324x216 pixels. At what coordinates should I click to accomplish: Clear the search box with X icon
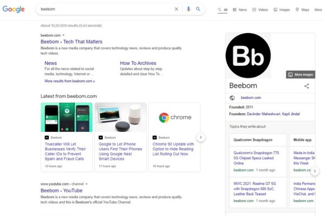tap(176, 9)
